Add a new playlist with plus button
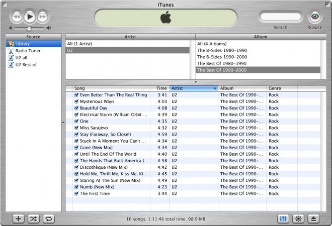Screen dimensions: 332x226 point(19,218)
